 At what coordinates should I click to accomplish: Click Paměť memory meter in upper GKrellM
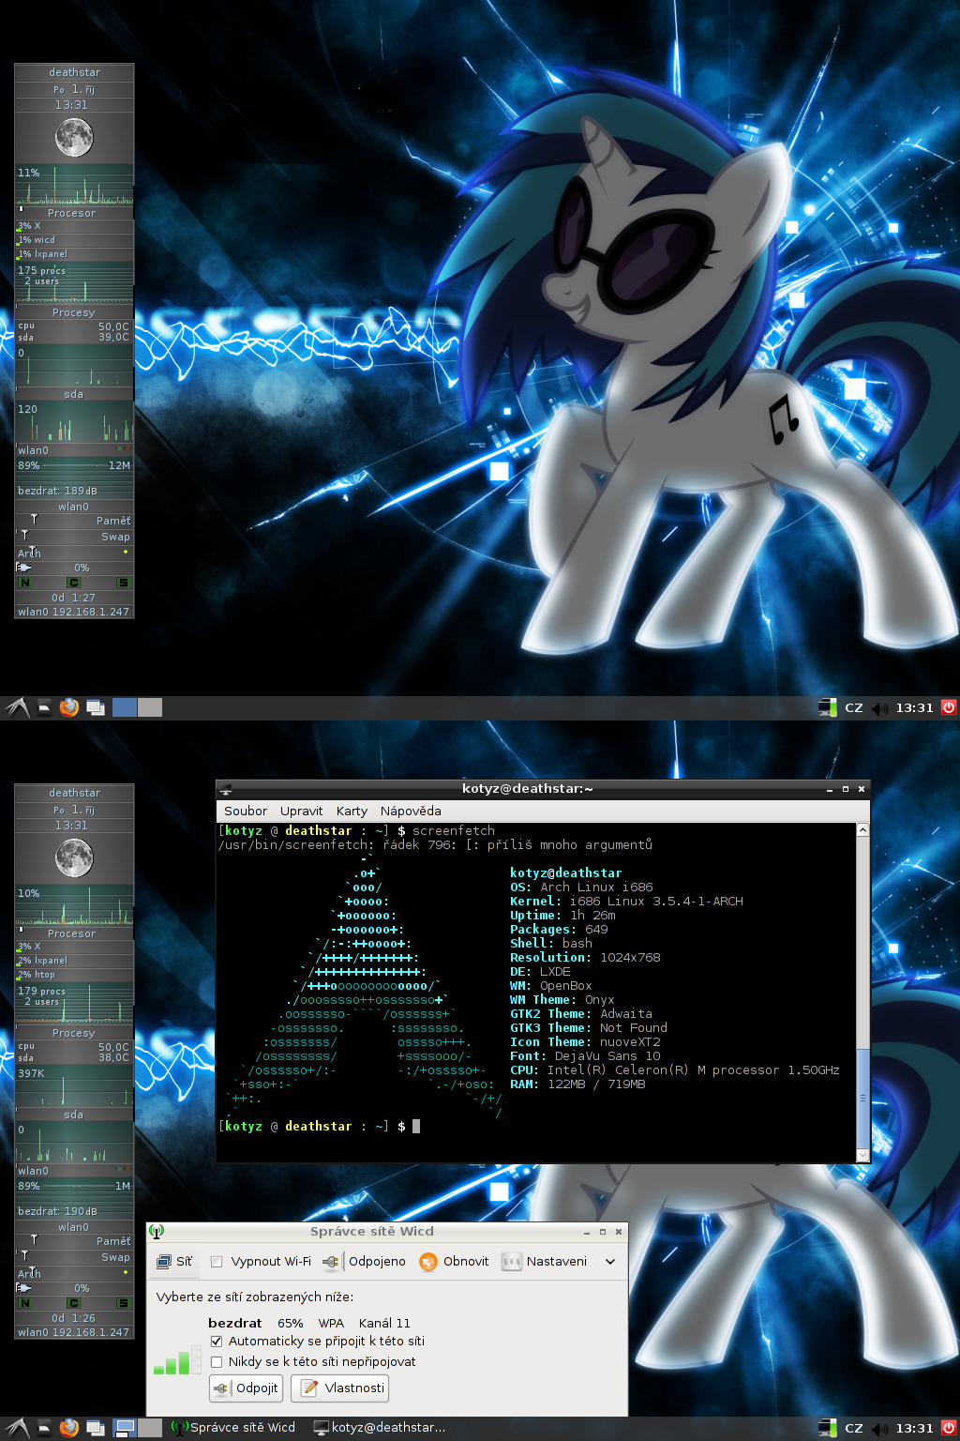[74, 521]
